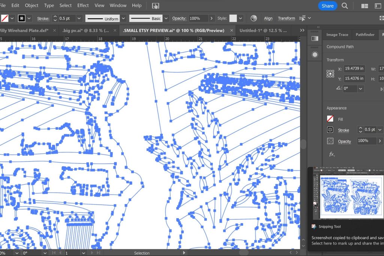Screen dimensions: 384x256
Task: Open the Appearance panel circle icon
Action: (315, 55)
